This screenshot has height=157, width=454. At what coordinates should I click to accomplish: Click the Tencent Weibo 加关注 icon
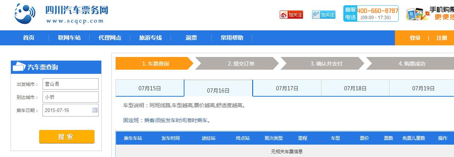click(x=323, y=15)
